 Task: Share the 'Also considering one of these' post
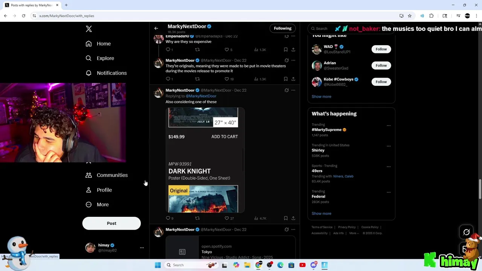pos(293,218)
